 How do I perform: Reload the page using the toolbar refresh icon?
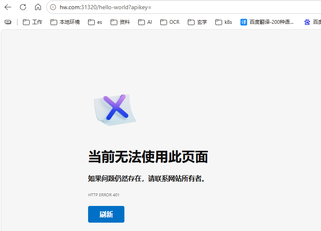(23, 7)
